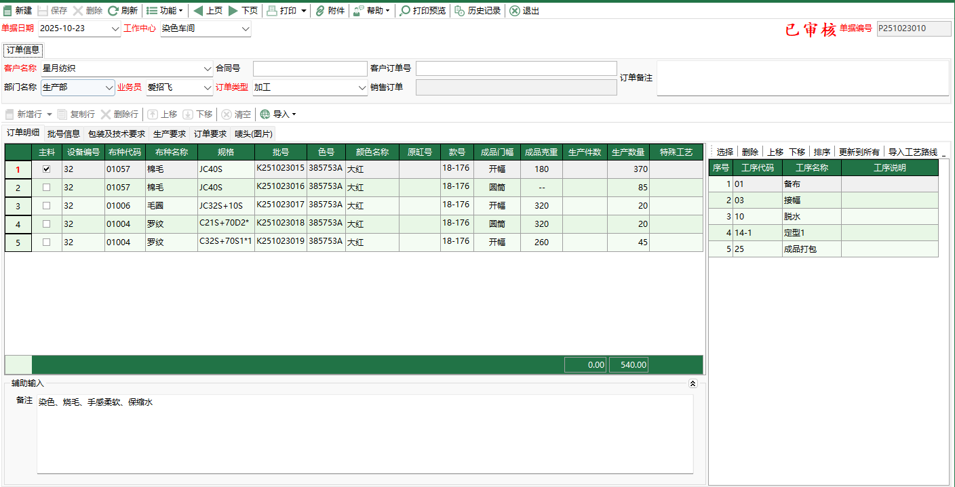Open the 订单类型 dropdown
The width and height of the screenshot is (955, 487).
point(362,87)
